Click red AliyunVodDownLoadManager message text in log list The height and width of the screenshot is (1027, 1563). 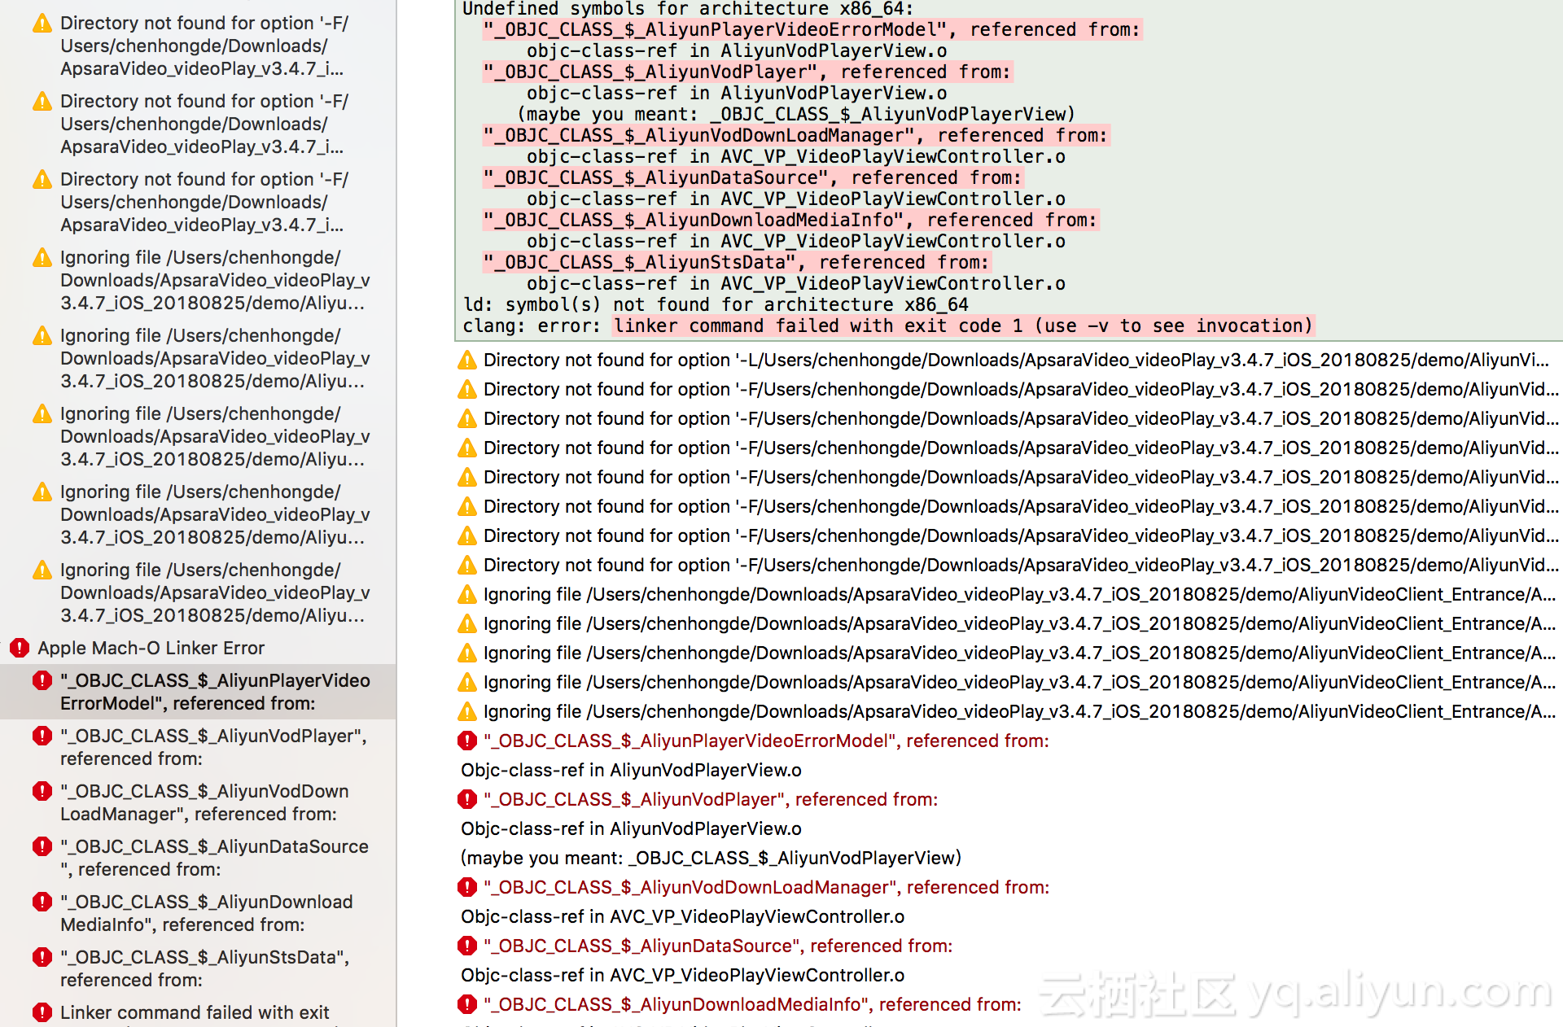[x=766, y=887]
